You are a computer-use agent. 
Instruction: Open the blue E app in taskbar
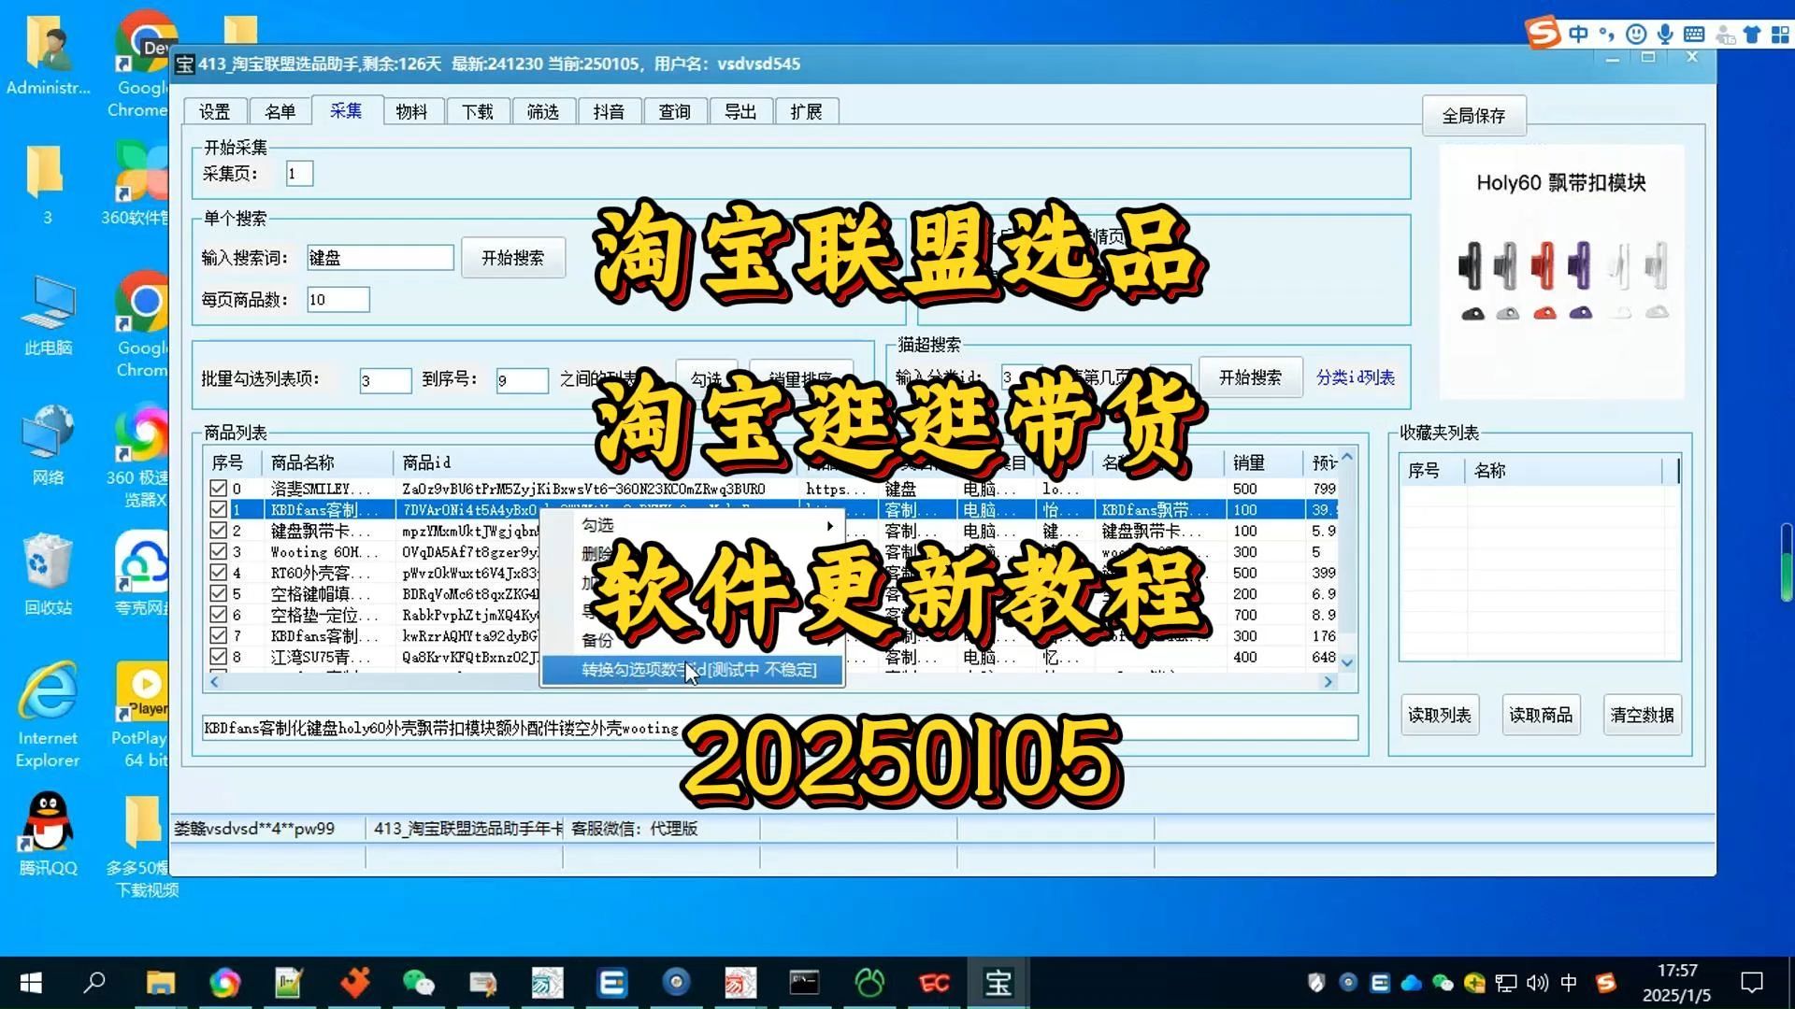(x=611, y=983)
